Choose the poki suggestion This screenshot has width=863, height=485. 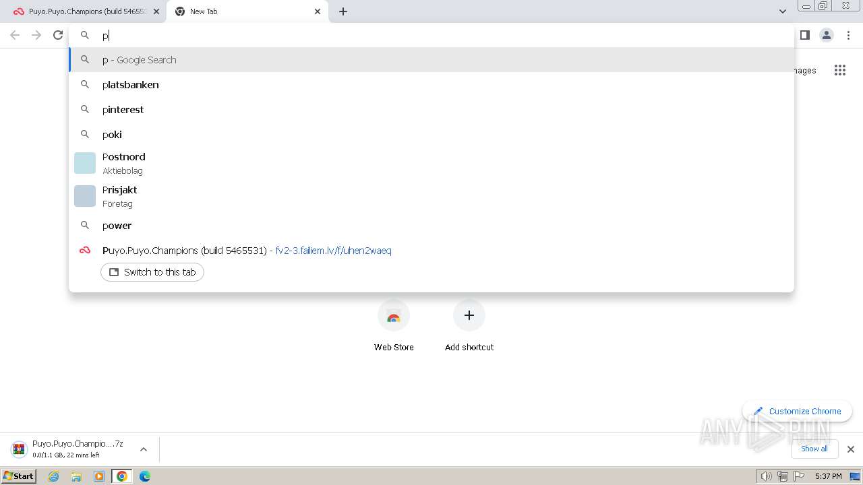click(x=431, y=135)
